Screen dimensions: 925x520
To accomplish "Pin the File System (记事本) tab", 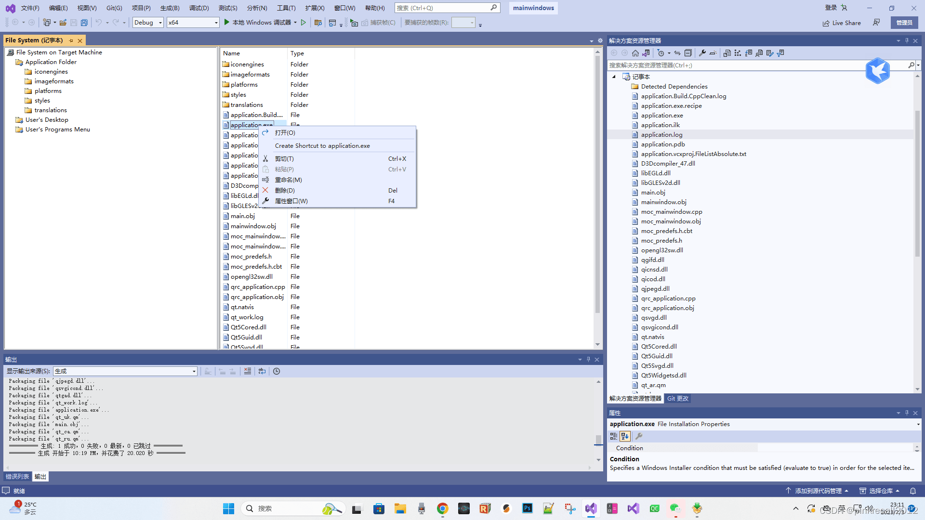I will [x=71, y=40].
